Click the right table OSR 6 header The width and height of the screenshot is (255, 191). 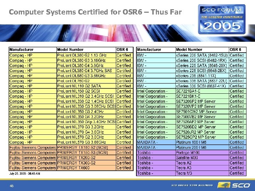tap(238, 50)
